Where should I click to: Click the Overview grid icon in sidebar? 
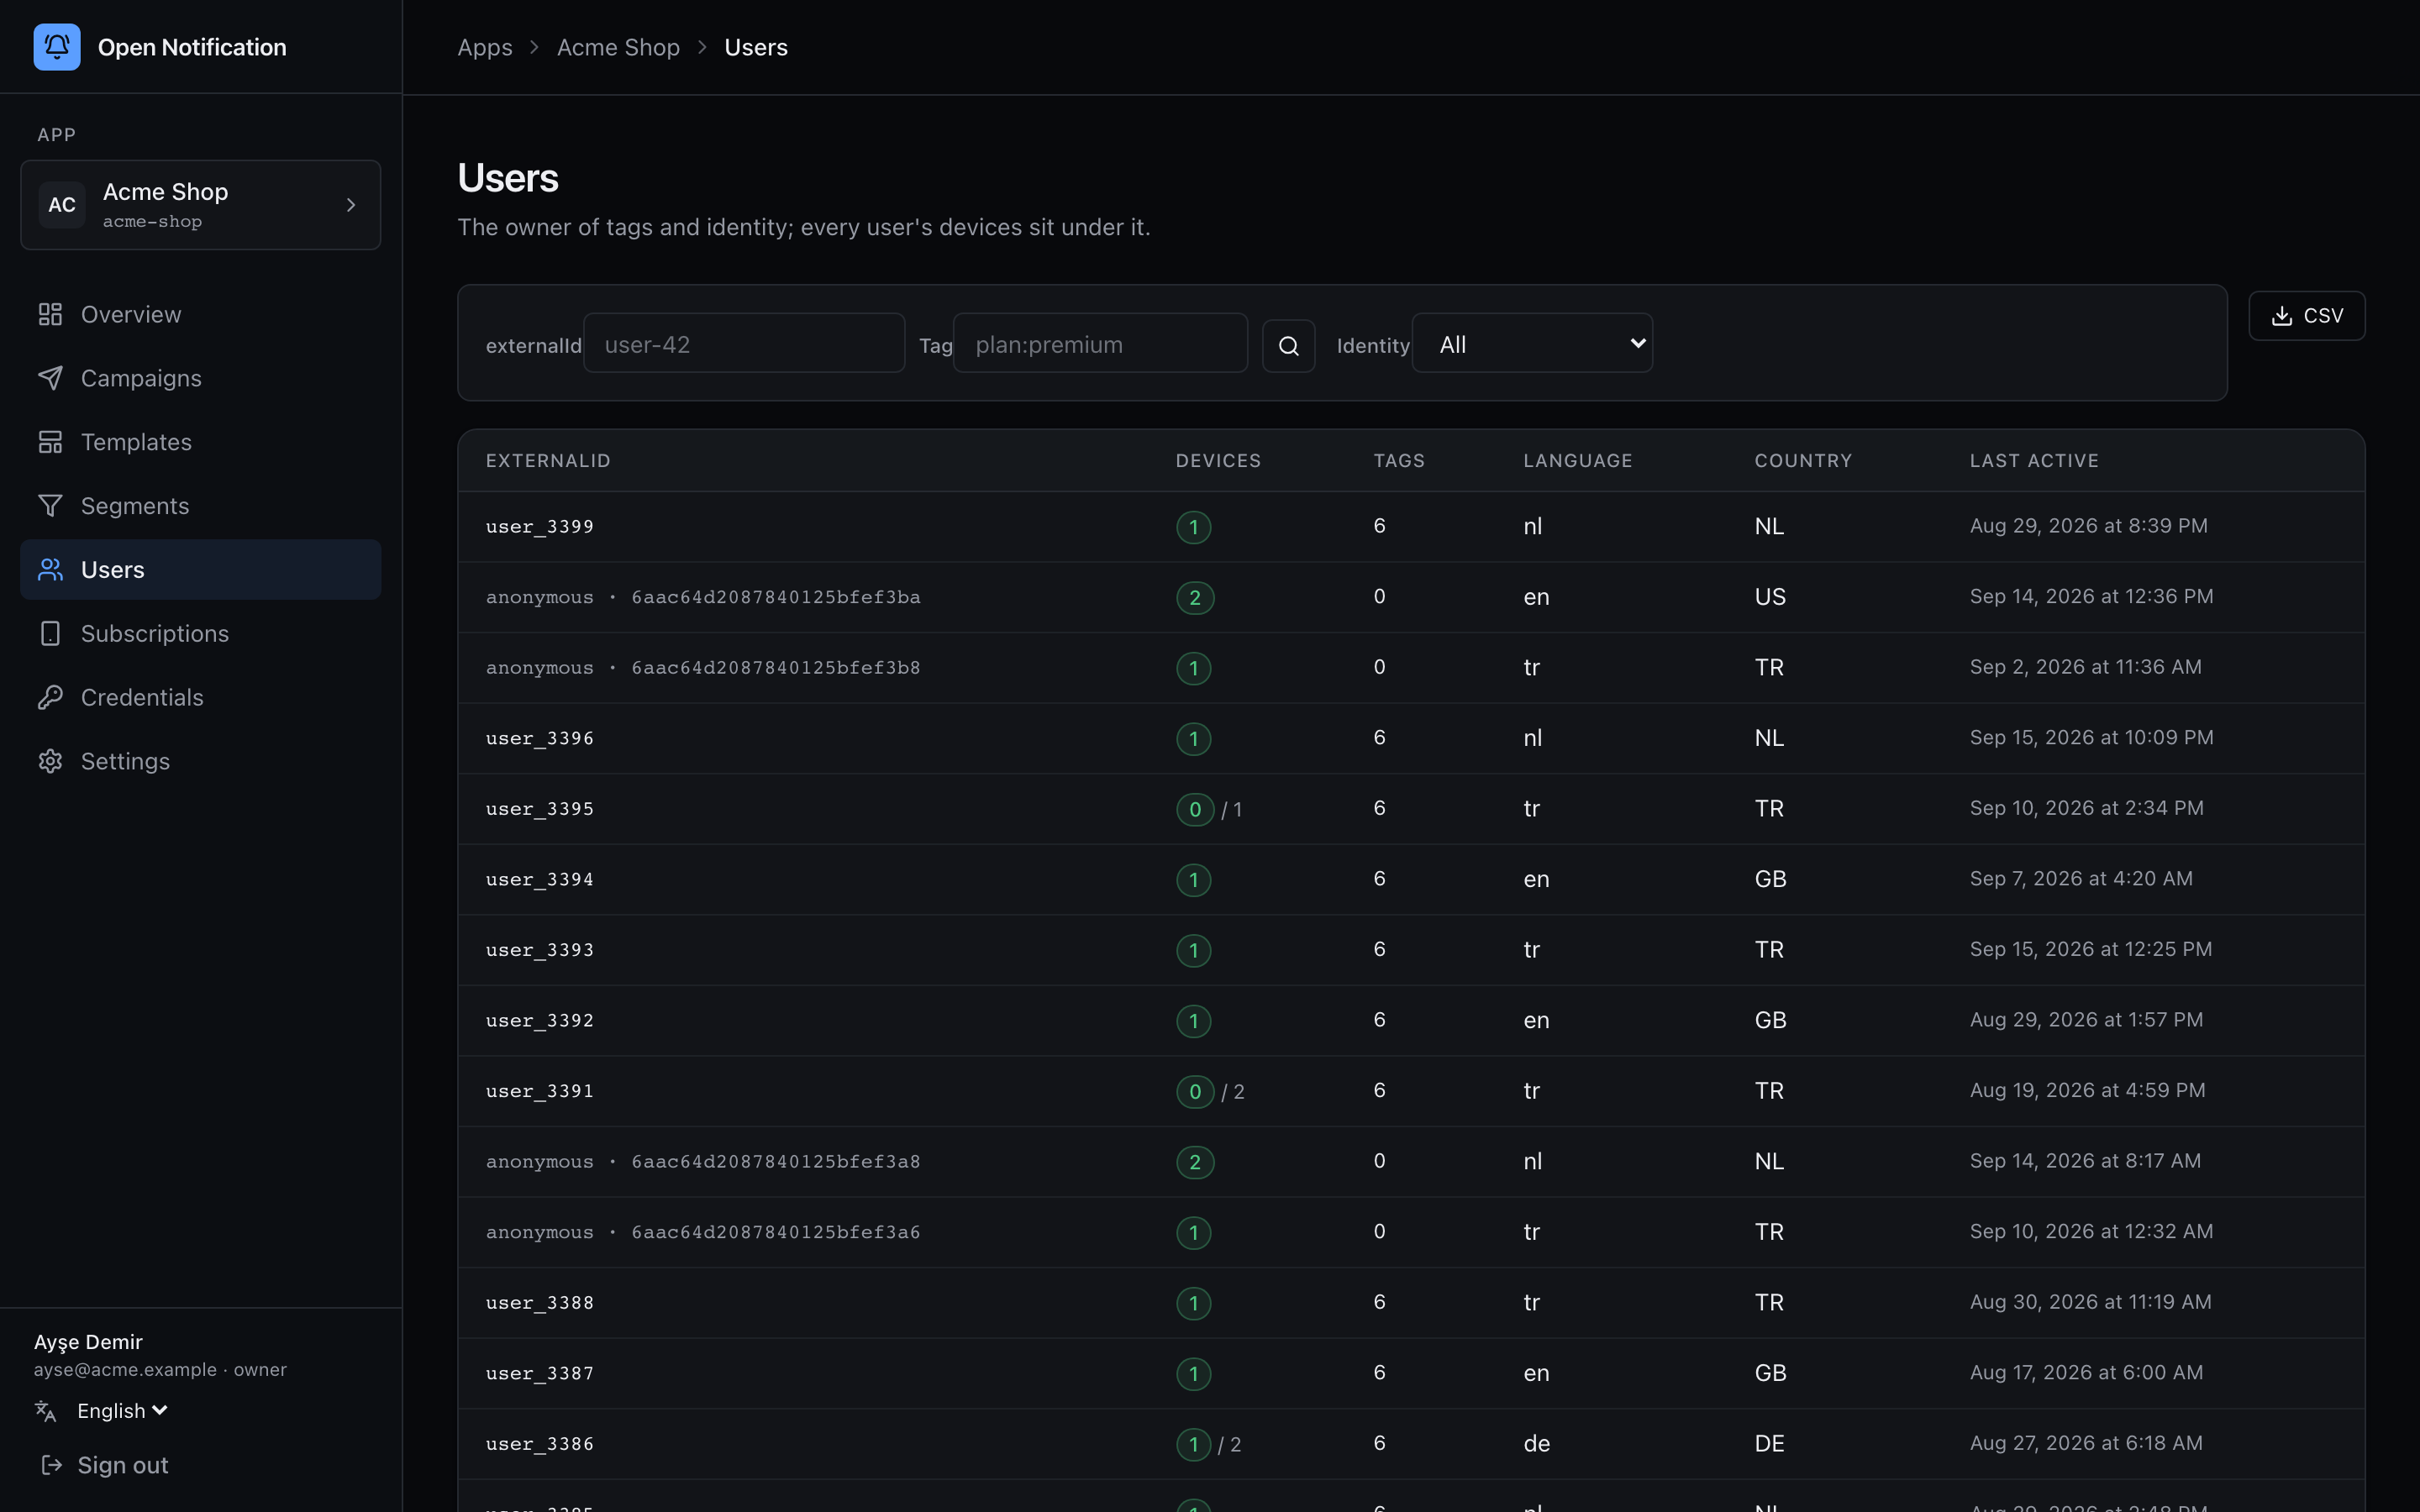[50, 314]
